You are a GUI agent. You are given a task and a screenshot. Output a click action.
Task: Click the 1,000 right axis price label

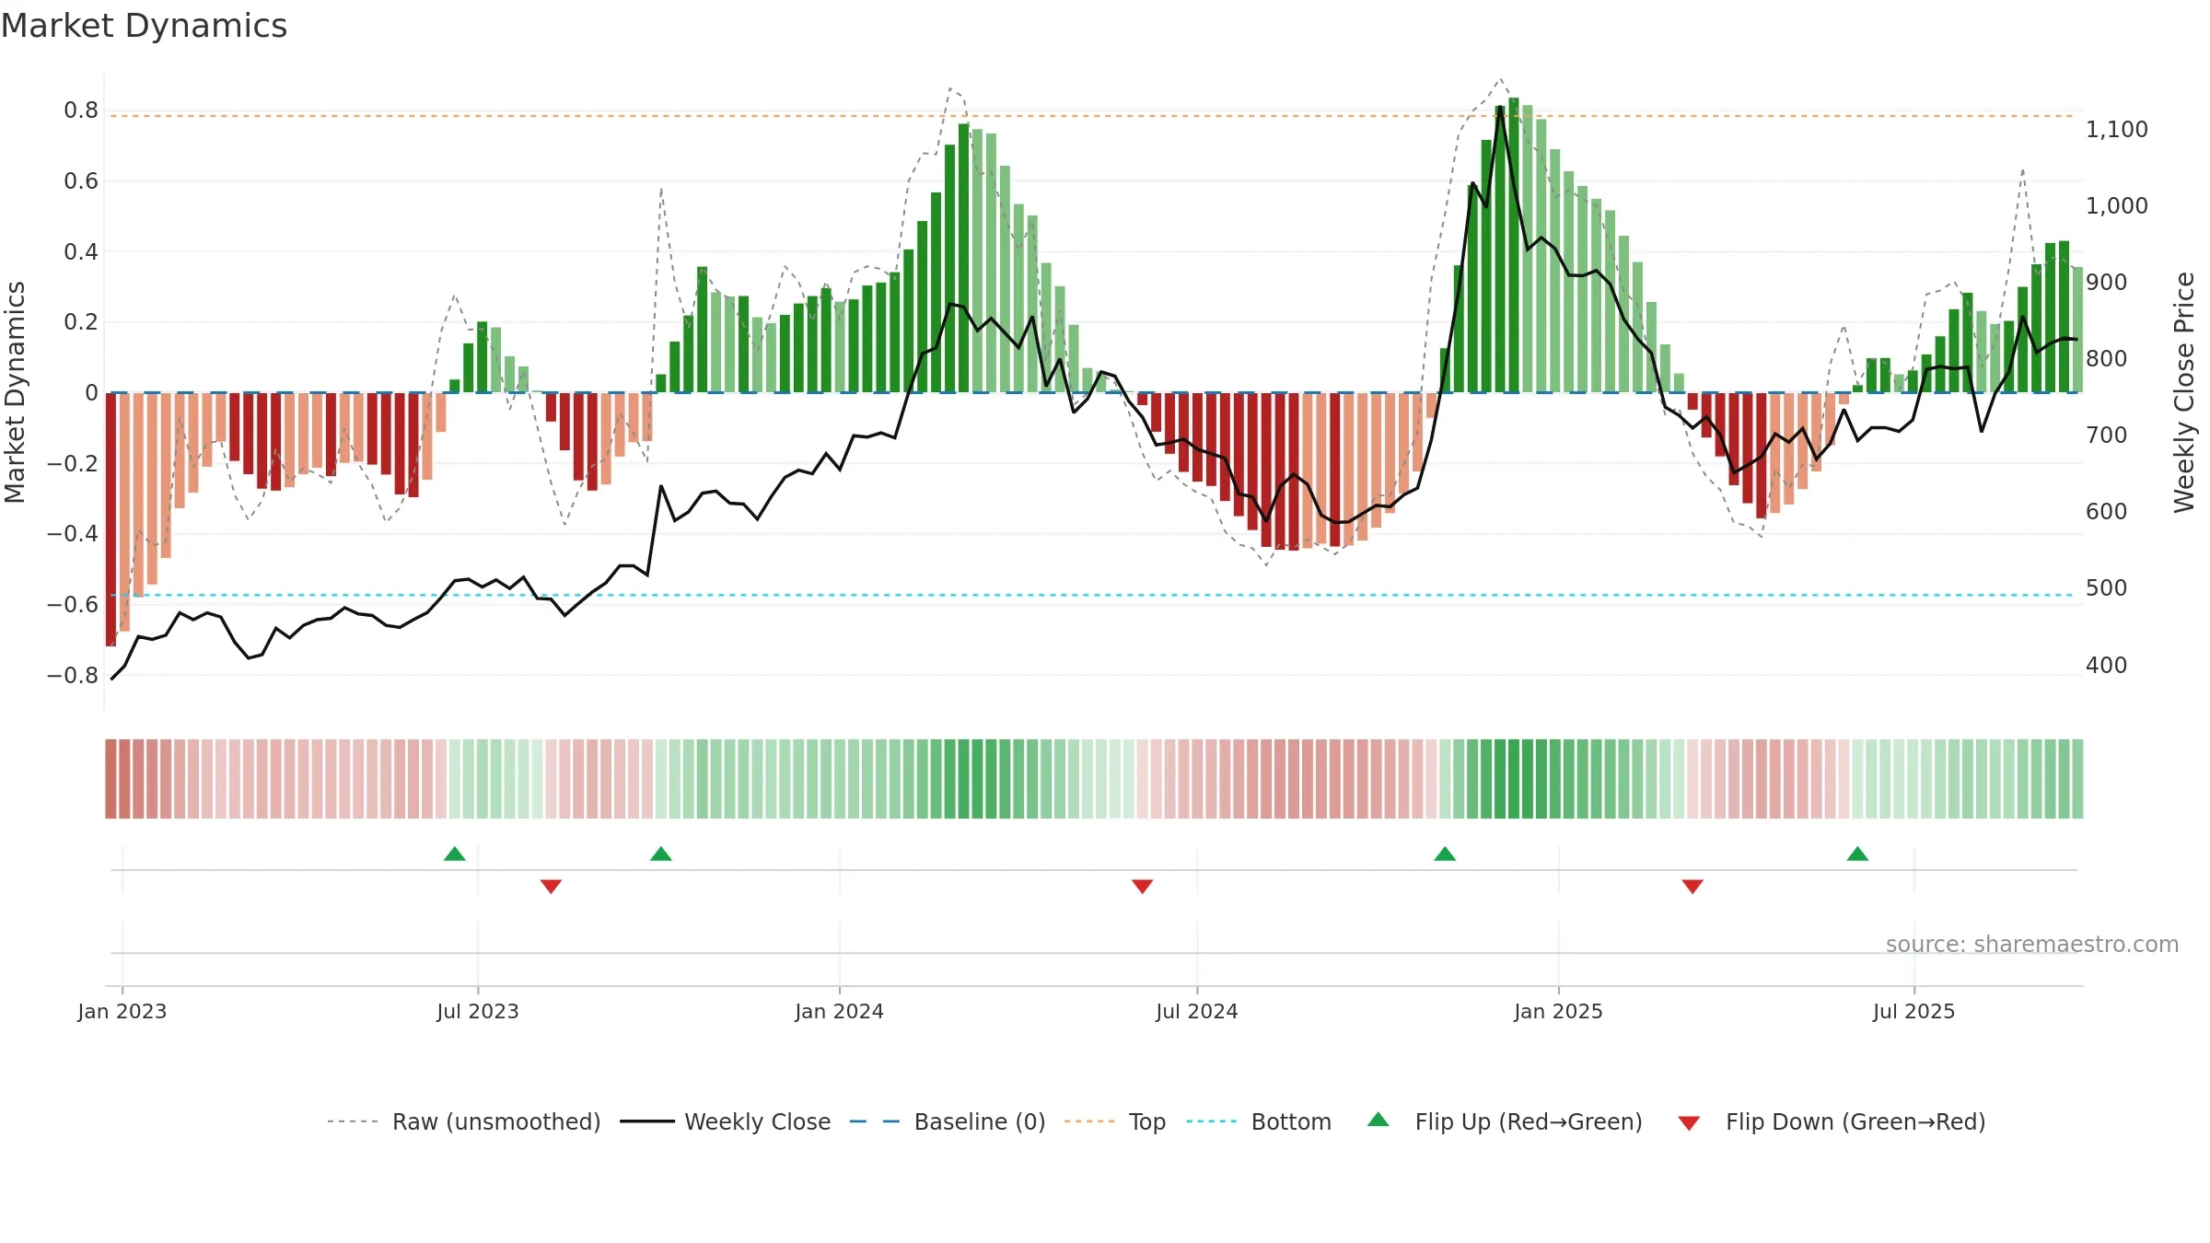2117,205
